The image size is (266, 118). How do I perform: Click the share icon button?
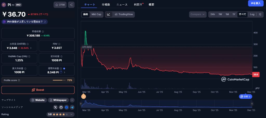pyautogui.click(x=71, y=5)
